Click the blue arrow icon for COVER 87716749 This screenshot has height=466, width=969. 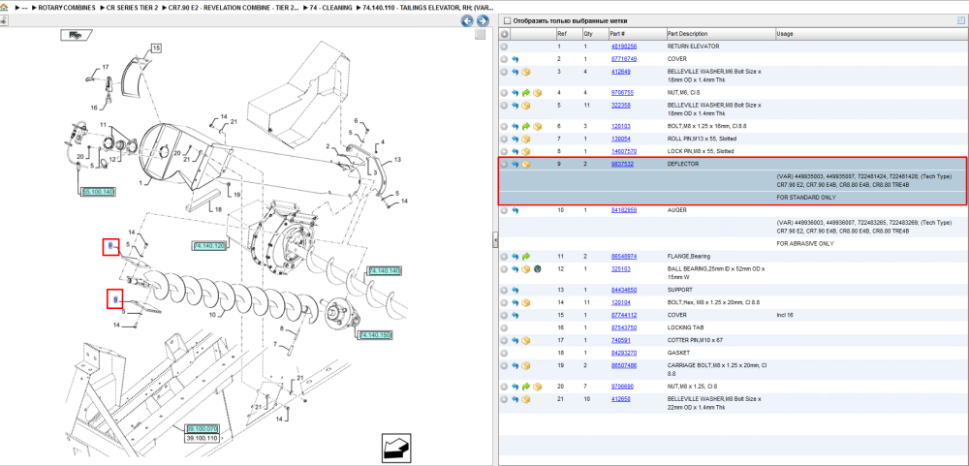click(516, 59)
